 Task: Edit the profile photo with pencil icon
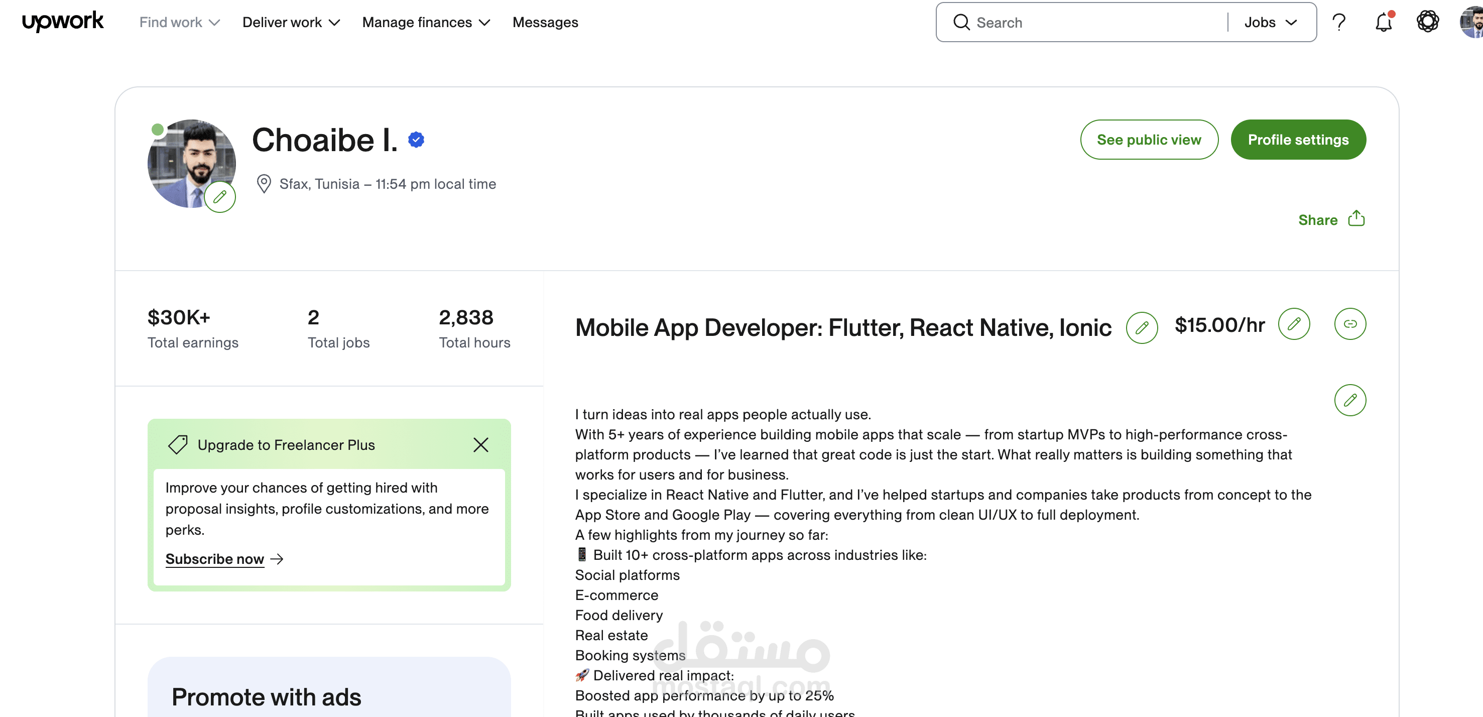pyautogui.click(x=219, y=197)
